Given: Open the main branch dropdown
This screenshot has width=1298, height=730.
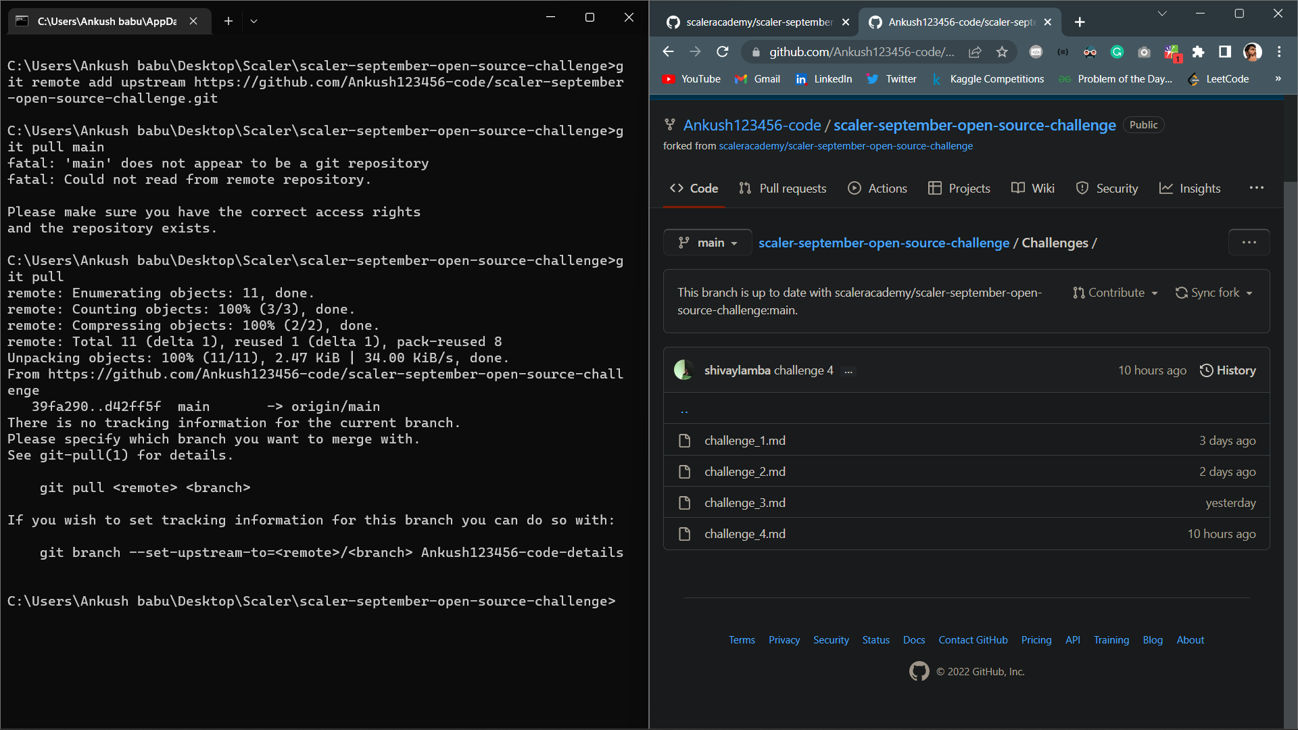Looking at the screenshot, I should (707, 242).
